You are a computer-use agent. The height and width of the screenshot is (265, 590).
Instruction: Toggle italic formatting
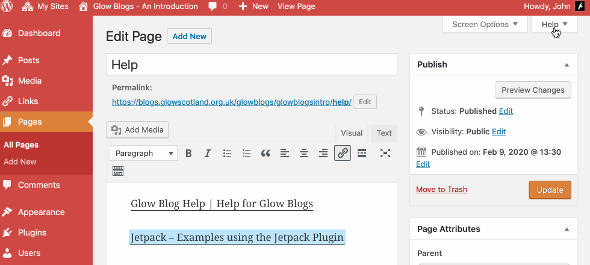pos(208,153)
